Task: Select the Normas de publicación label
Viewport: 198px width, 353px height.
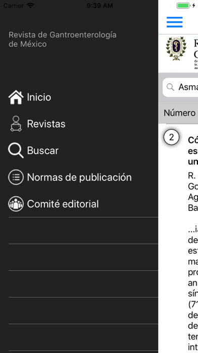Action: pos(79,178)
